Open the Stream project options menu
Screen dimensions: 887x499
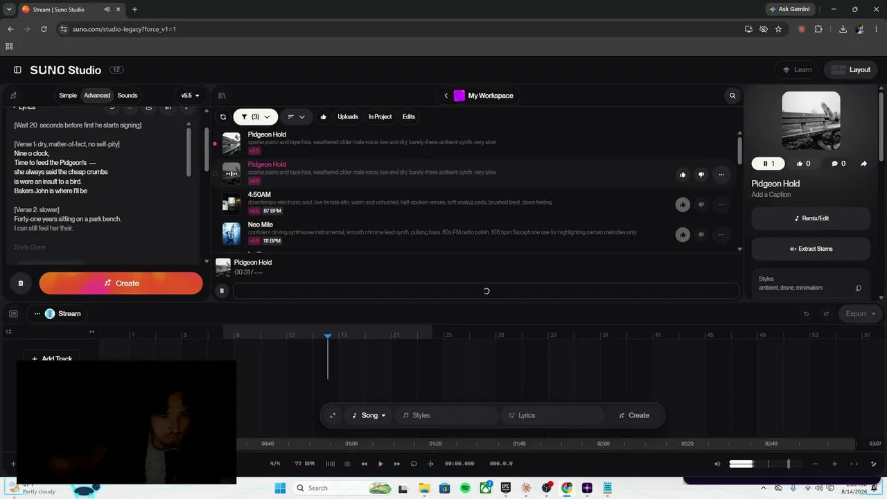tap(37, 314)
